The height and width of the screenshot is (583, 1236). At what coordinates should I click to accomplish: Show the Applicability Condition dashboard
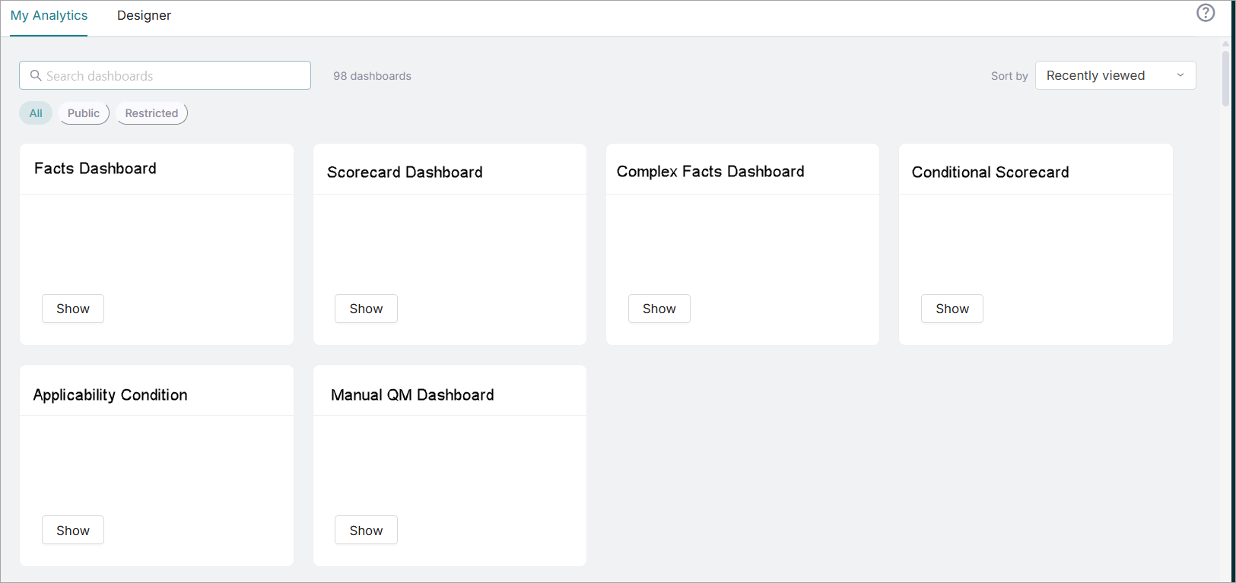point(73,531)
